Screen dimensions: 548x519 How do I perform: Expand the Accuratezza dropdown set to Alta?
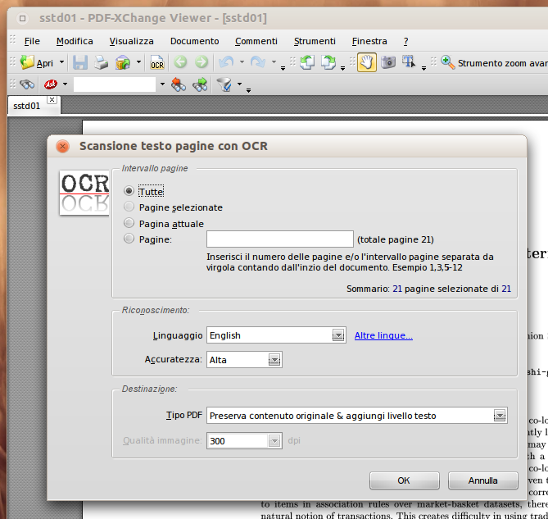coord(274,359)
